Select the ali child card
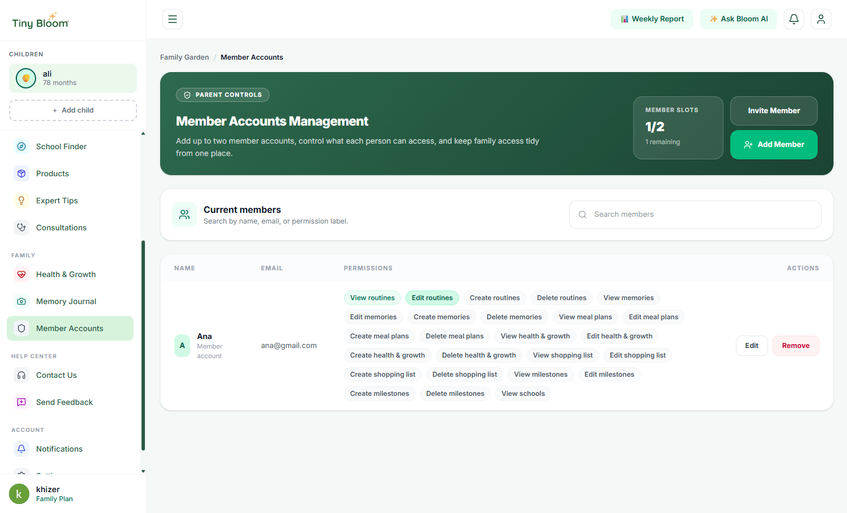The image size is (847, 513). (73, 78)
